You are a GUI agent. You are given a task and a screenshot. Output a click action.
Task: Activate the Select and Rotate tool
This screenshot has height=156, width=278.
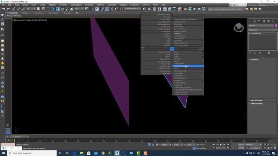(63, 9)
